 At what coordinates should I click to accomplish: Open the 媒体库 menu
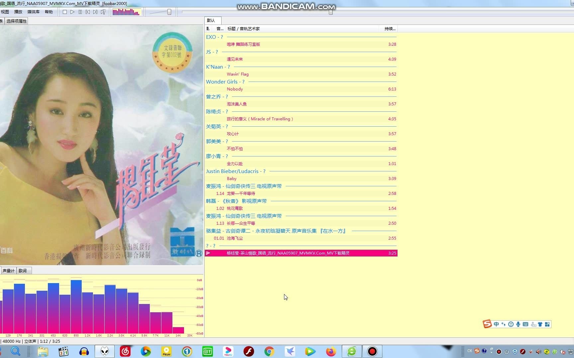click(x=33, y=12)
